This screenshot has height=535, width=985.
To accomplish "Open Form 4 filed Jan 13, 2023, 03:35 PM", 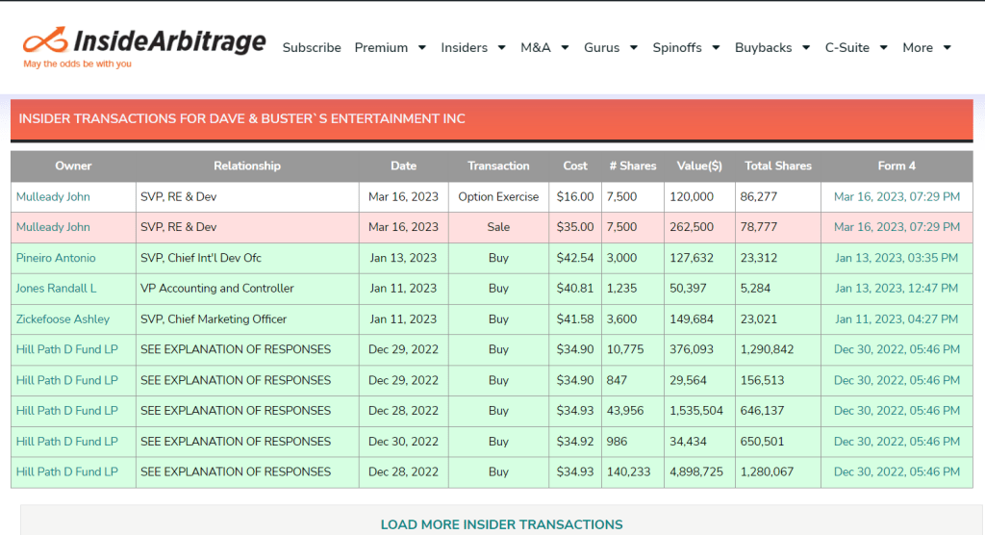I will click(x=897, y=258).
